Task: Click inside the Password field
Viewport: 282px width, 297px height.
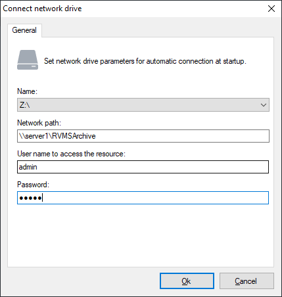Action: click(x=143, y=198)
